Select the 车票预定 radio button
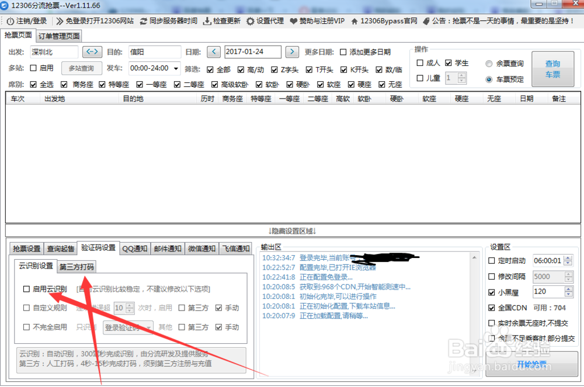Image resolution: width=584 pixels, height=387 pixels. tap(489, 79)
